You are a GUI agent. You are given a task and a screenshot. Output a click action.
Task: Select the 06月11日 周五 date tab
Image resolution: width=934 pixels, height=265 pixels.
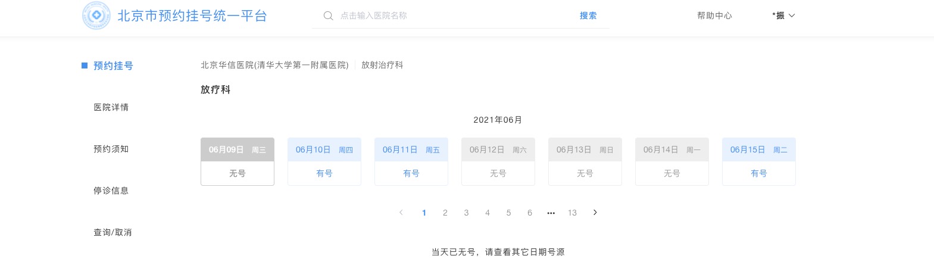point(411,149)
